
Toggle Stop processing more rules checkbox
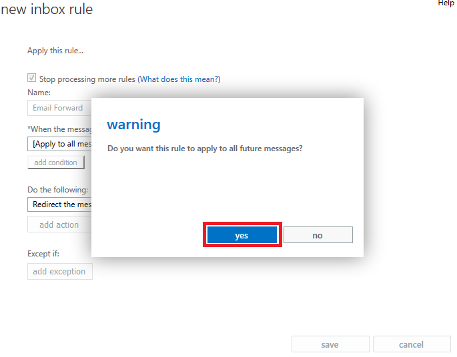31,78
